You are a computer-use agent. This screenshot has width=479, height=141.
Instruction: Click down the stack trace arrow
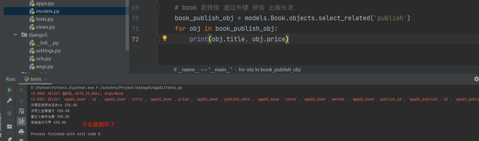click(21, 101)
